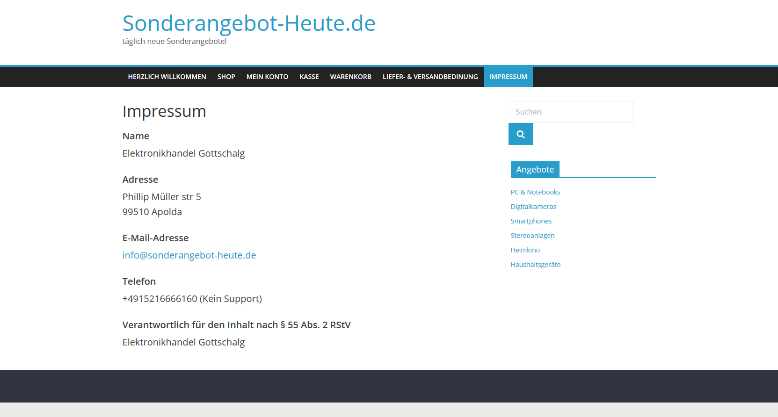View the Heimkino category

(x=525, y=250)
